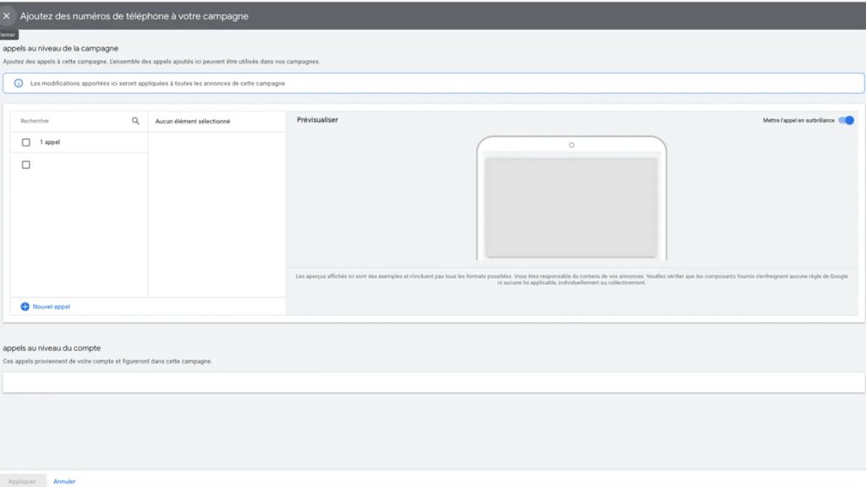Toggle 'Mettre l'appel en surbrillance' switch
Image resolution: width=866 pixels, height=487 pixels.
[x=846, y=120]
